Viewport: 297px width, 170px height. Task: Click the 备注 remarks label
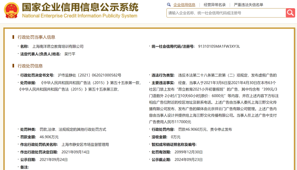pyautogui.click(x=24, y=167)
